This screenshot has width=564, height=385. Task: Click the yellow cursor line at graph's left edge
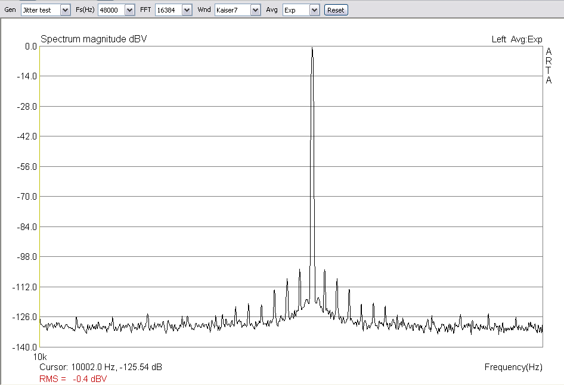click(39, 196)
